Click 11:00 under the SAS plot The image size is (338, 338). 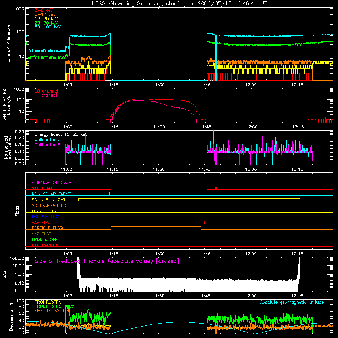[66, 296]
